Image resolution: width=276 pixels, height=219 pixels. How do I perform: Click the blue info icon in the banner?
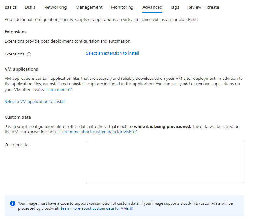pyautogui.click(x=13, y=203)
